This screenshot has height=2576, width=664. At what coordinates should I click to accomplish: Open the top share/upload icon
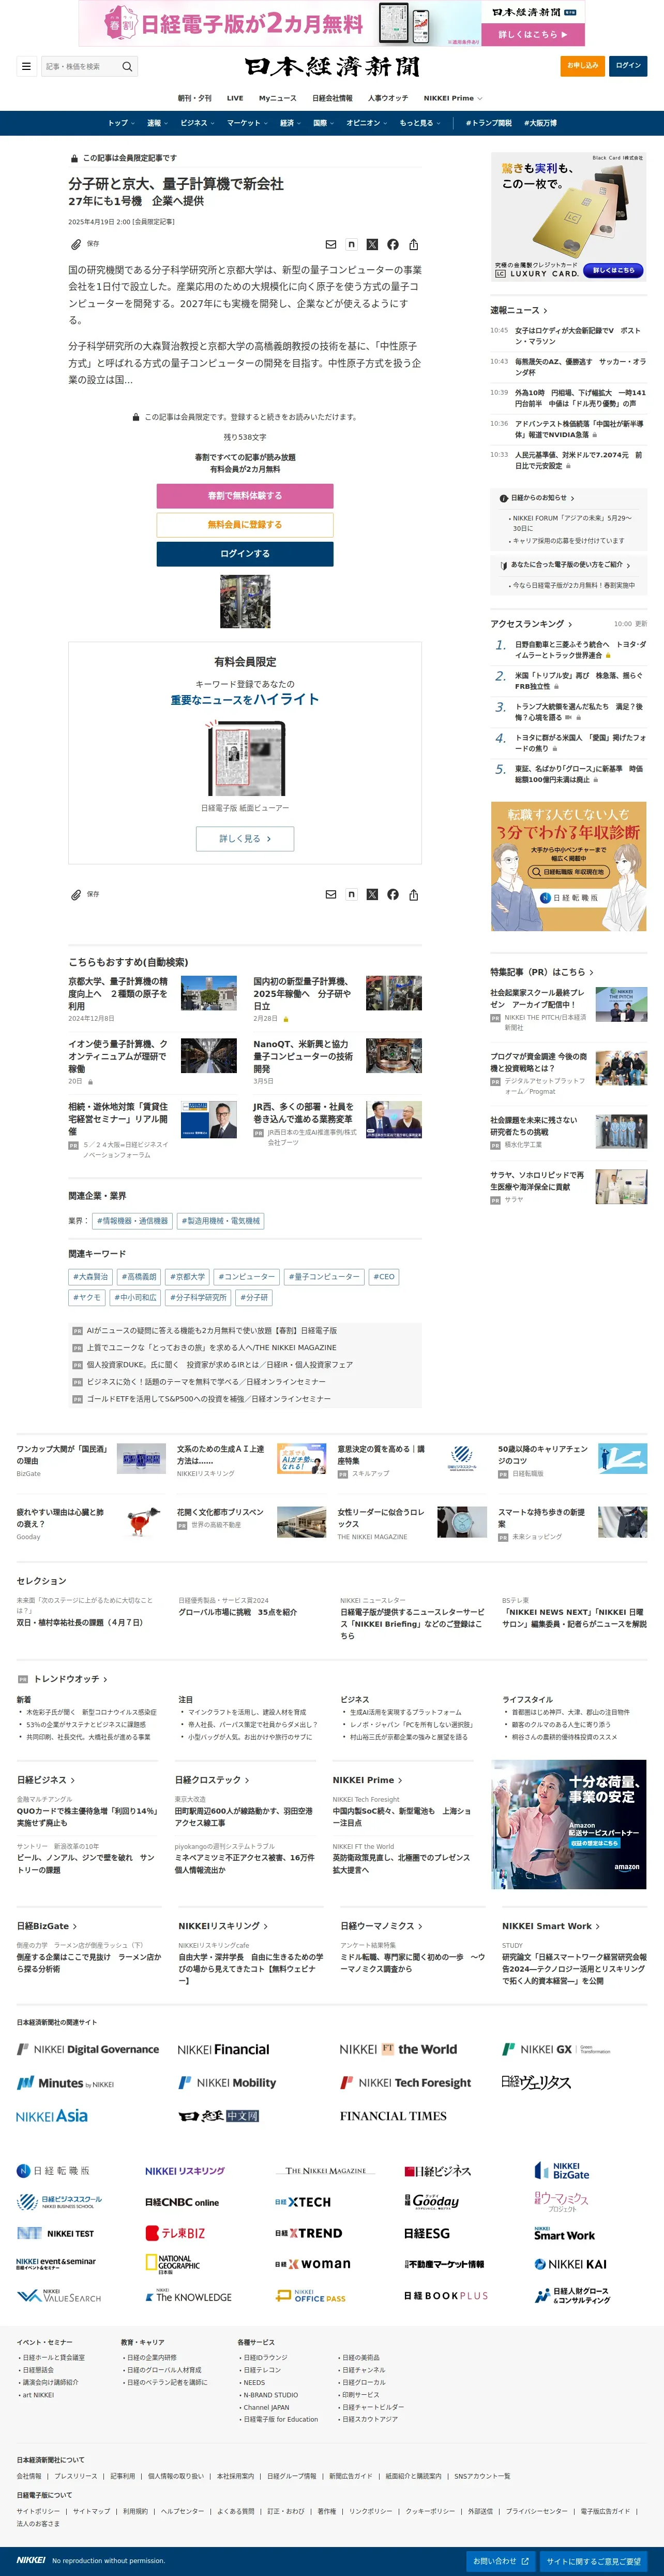(x=413, y=244)
